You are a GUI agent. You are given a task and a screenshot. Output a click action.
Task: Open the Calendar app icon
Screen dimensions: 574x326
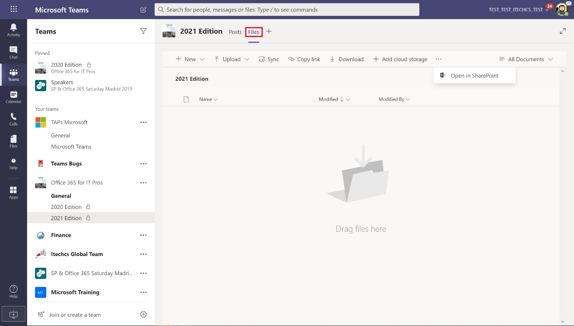point(13,97)
